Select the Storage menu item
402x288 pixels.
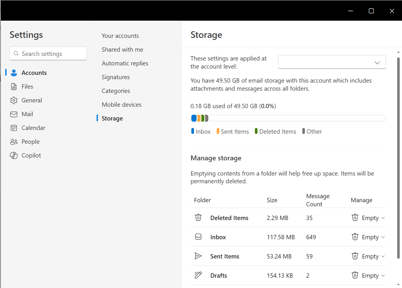pyautogui.click(x=112, y=118)
